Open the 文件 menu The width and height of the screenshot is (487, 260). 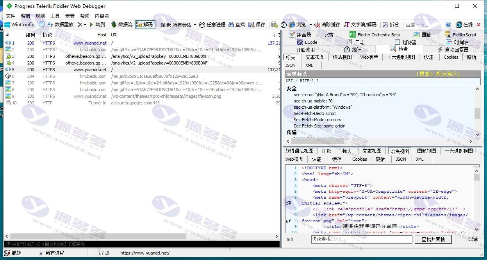point(11,16)
